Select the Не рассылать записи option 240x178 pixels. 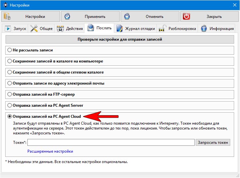(10, 50)
